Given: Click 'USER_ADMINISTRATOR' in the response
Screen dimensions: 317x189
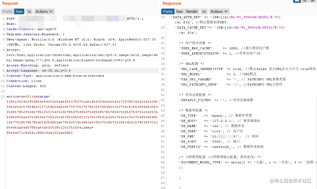Looking at the screenshot, I should 200,53.
